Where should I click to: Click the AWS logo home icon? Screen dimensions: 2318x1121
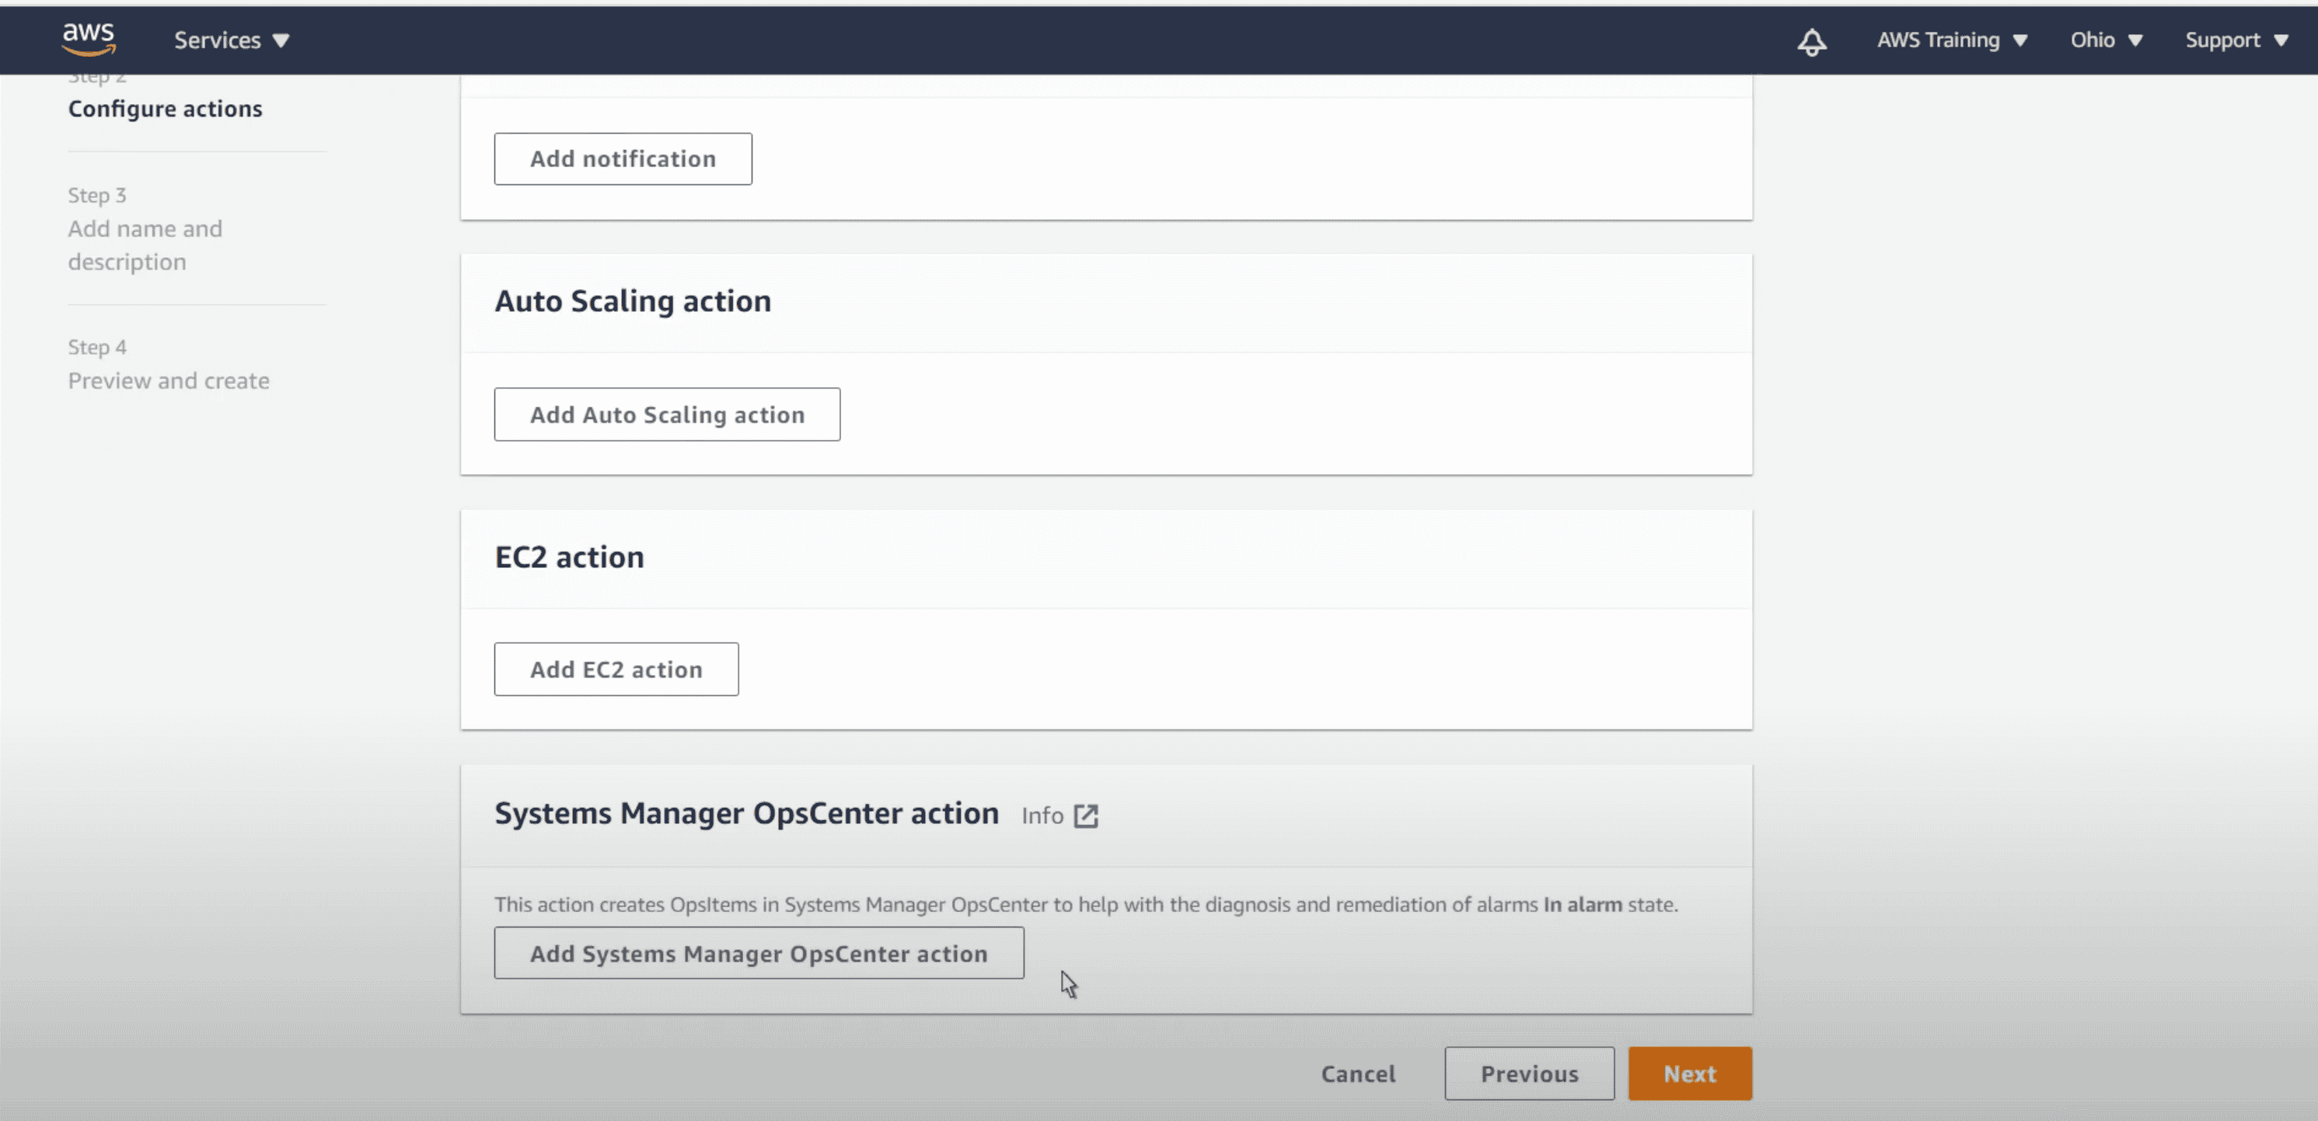coord(88,39)
